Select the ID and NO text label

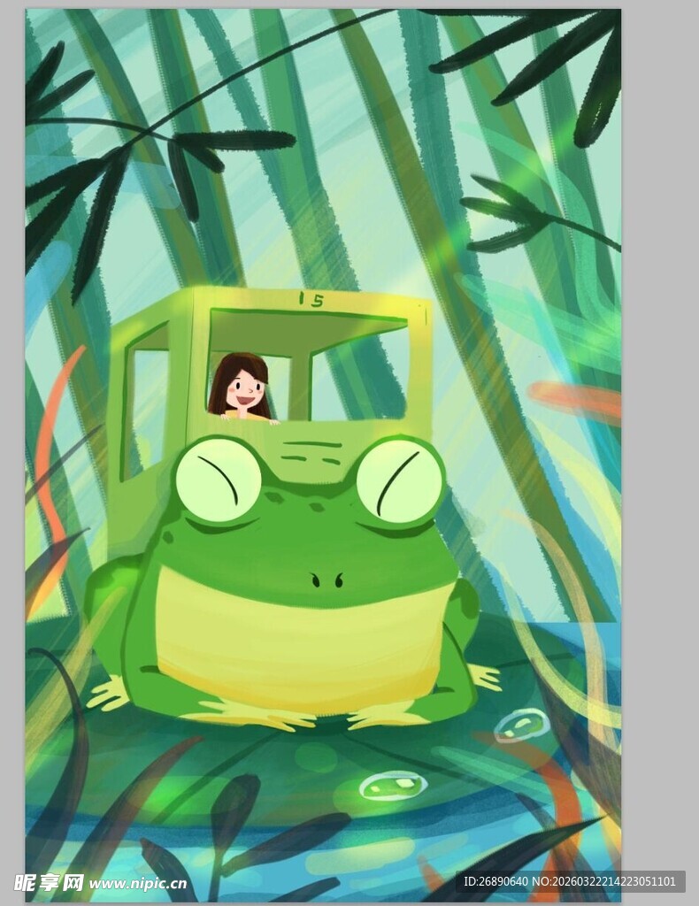[x=570, y=881]
